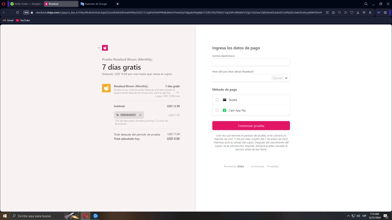Open How did you hear dropdown
This screenshot has height=220, width=392.
(251, 78)
